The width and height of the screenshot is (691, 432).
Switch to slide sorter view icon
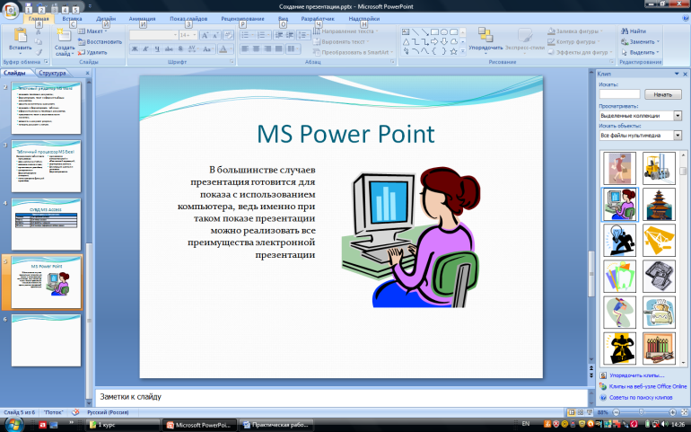581,412
